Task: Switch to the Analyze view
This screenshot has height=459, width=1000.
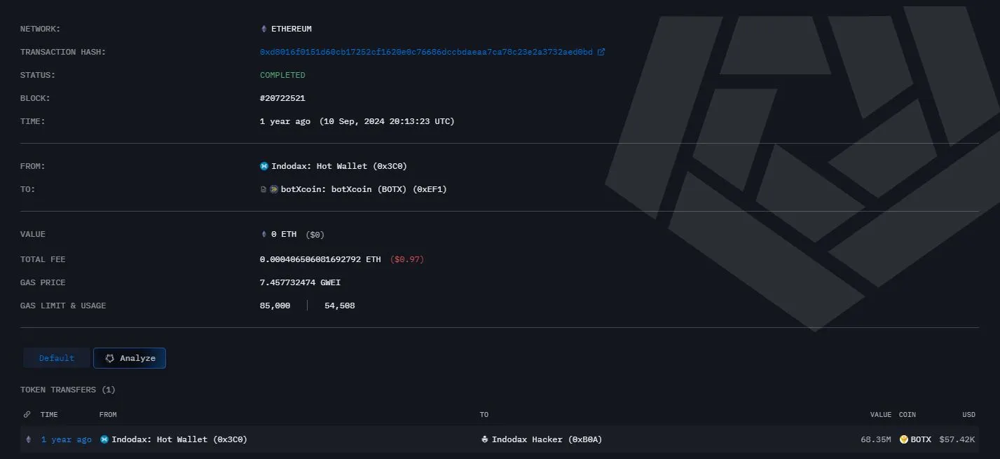Action: click(x=130, y=358)
